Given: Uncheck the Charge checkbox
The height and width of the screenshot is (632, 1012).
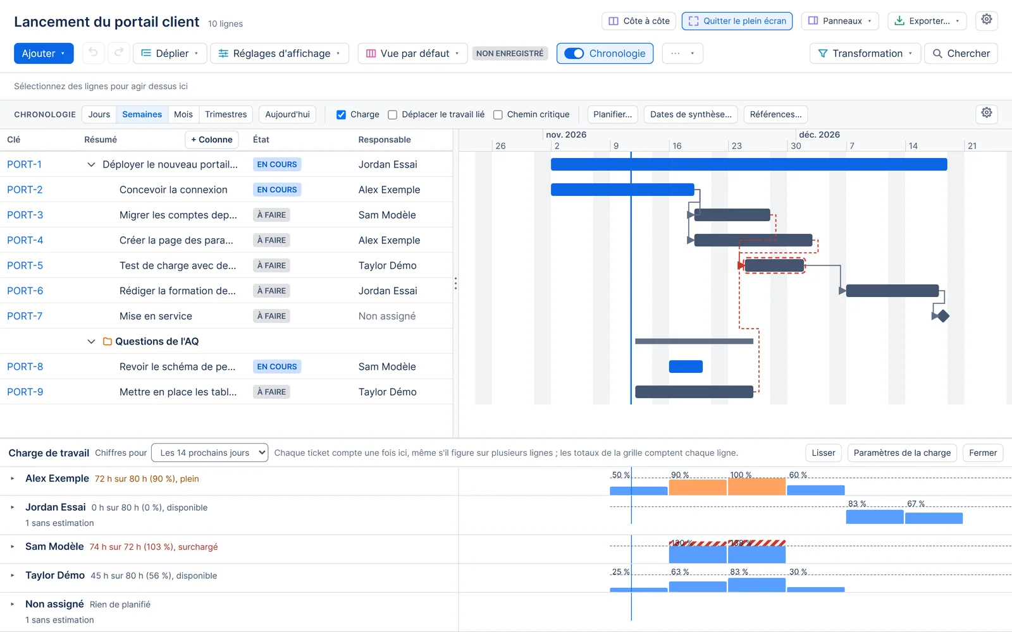Looking at the screenshot, I should [341, 114].
